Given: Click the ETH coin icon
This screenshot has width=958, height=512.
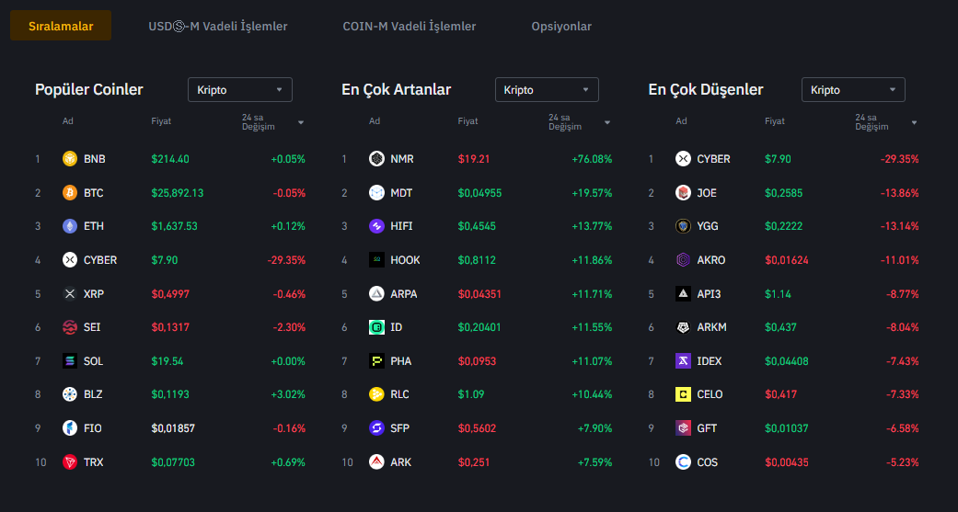Looking at the screenshot, I should [x=69, y=226].
